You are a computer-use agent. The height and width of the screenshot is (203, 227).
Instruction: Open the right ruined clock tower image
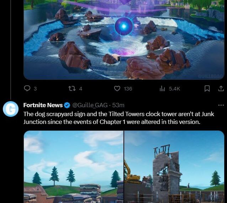(x=174, y=167)
